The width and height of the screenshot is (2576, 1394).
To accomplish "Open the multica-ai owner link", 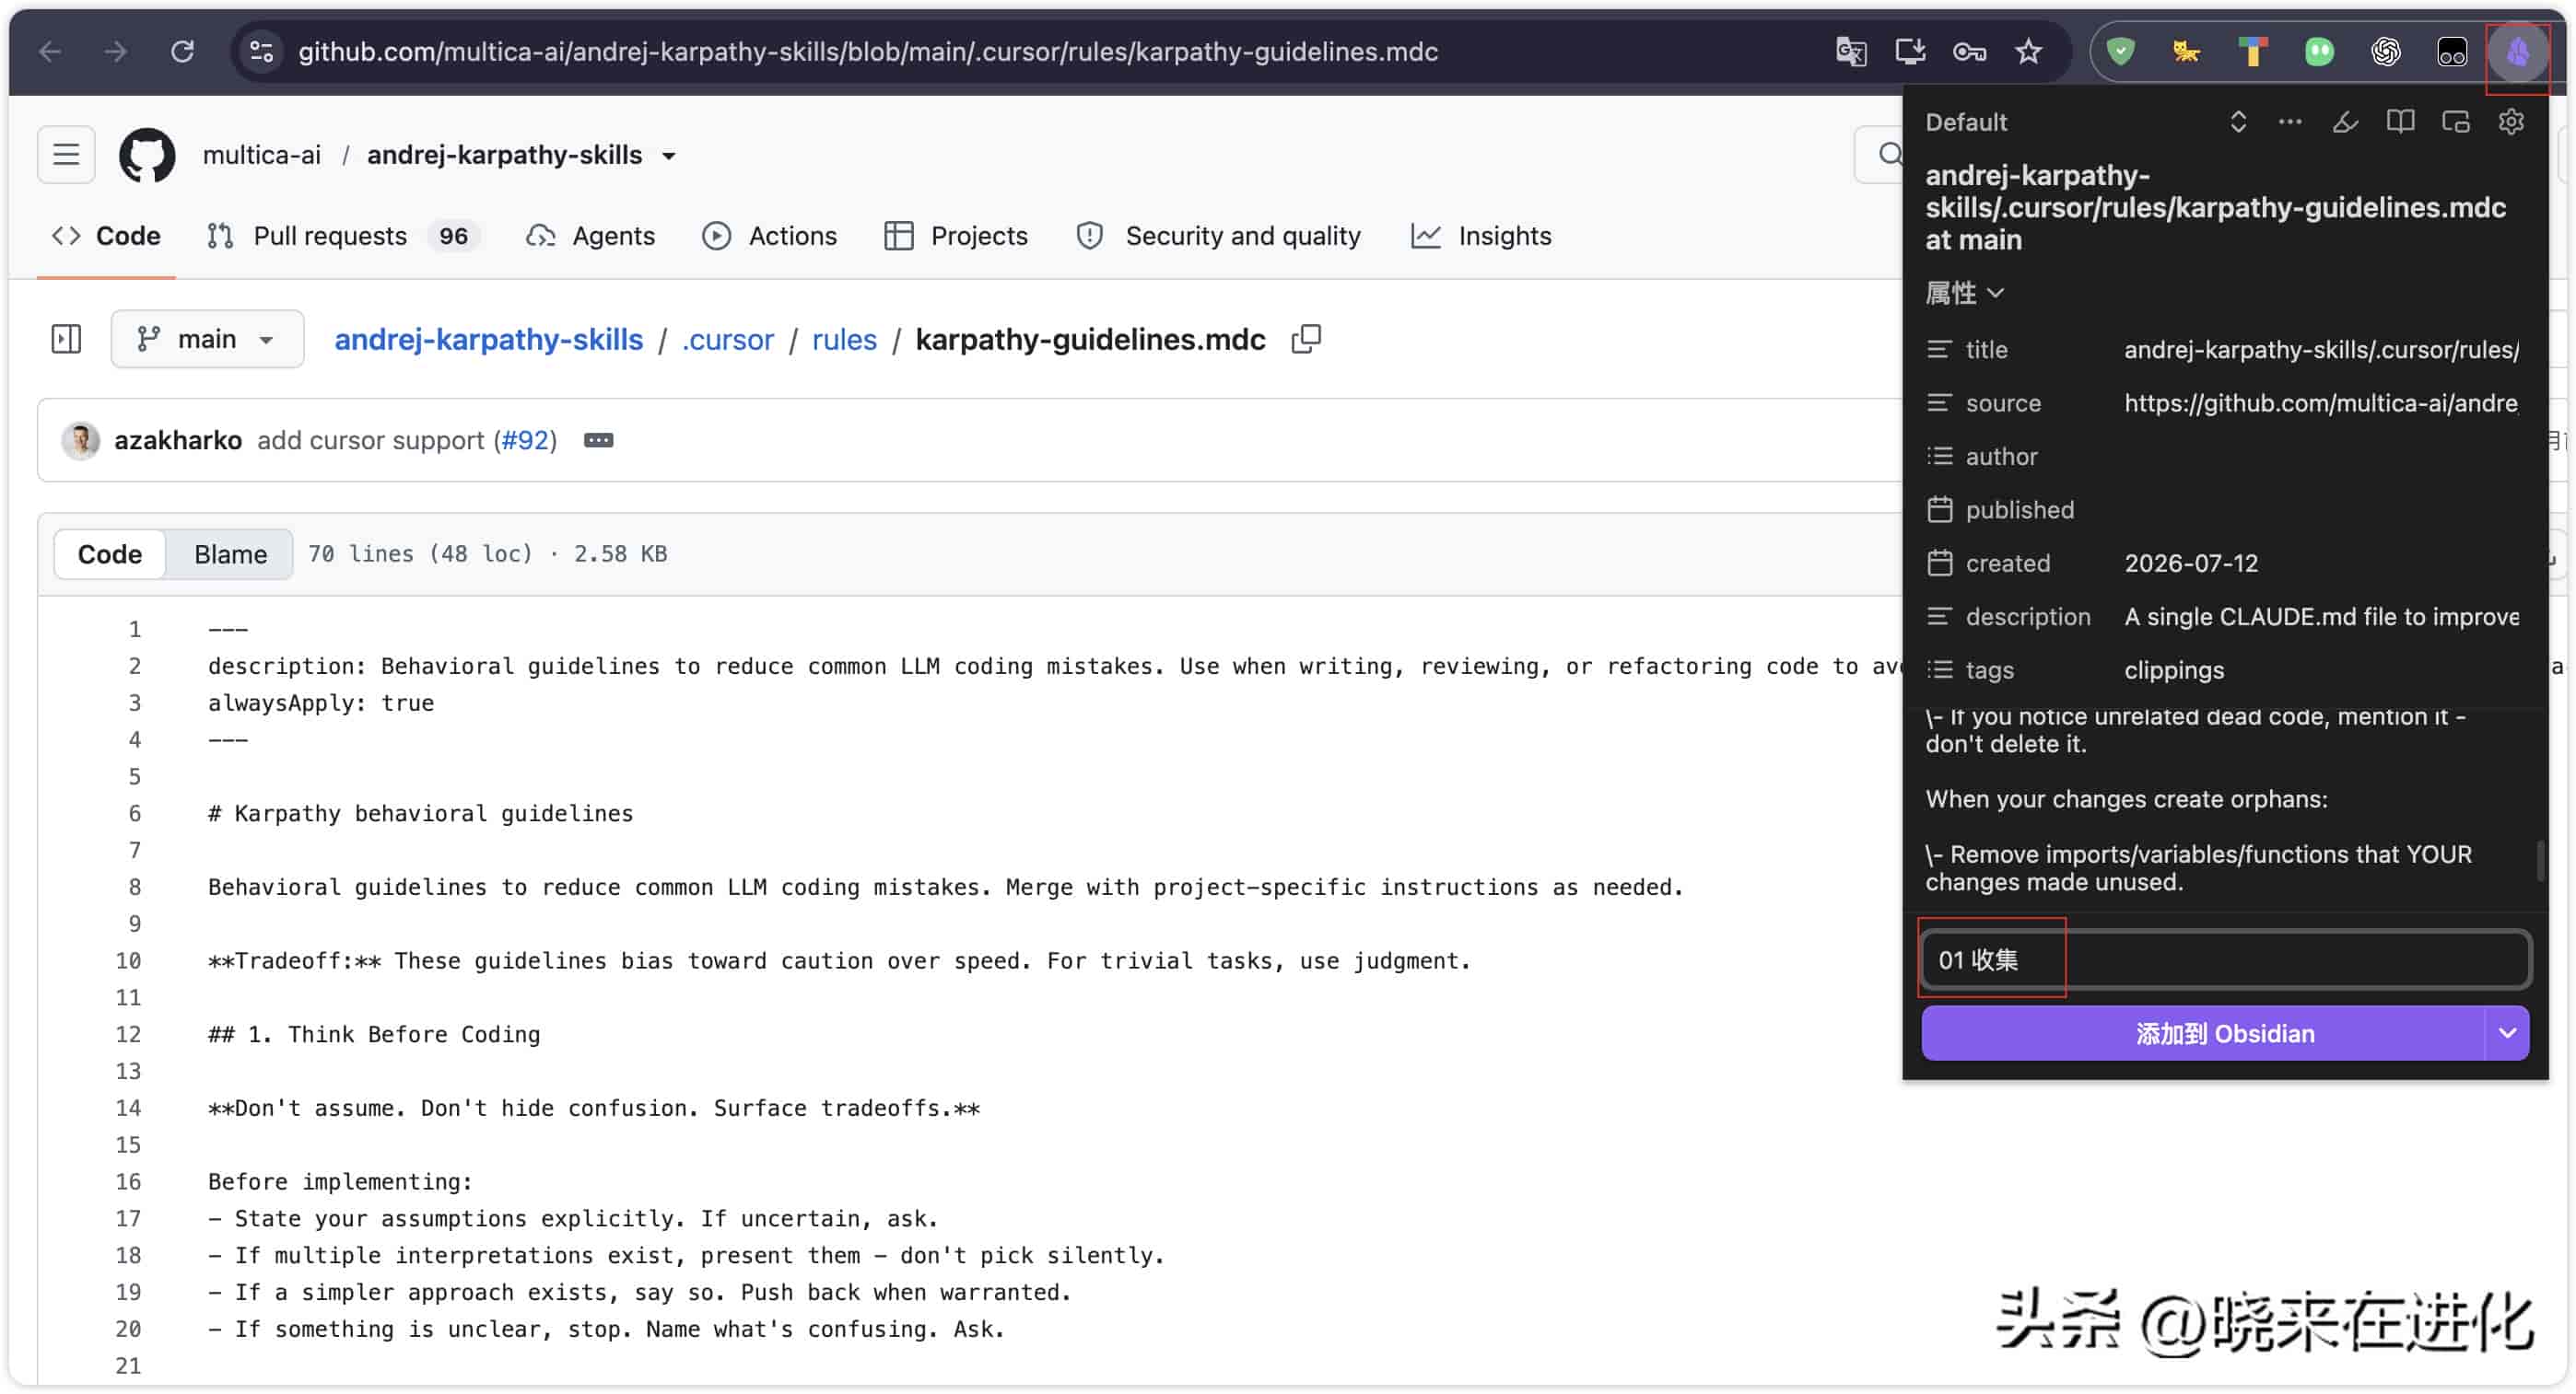I will [x=262, y=155].
